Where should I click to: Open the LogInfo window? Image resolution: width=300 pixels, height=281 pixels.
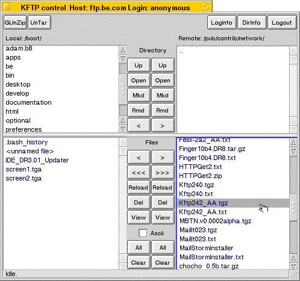pos(222,22)
